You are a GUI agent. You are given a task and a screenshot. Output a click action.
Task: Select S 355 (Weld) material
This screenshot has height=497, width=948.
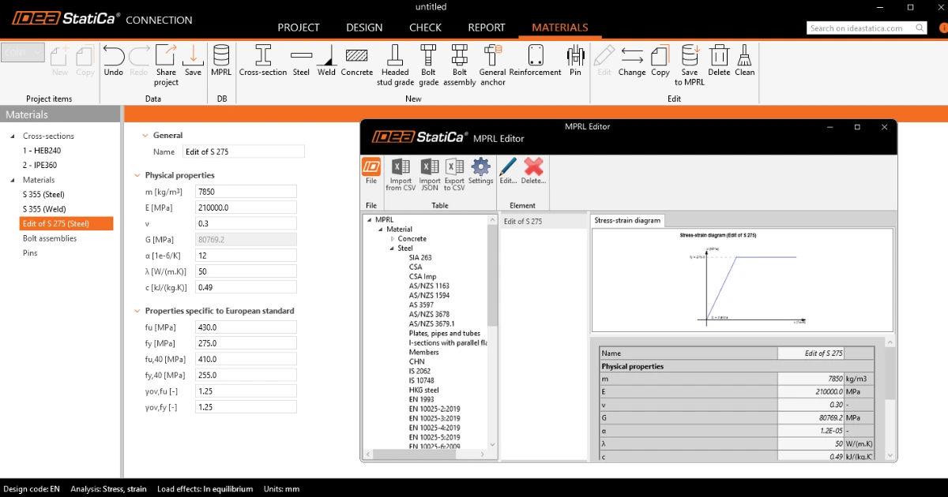[x=43, y=209]
